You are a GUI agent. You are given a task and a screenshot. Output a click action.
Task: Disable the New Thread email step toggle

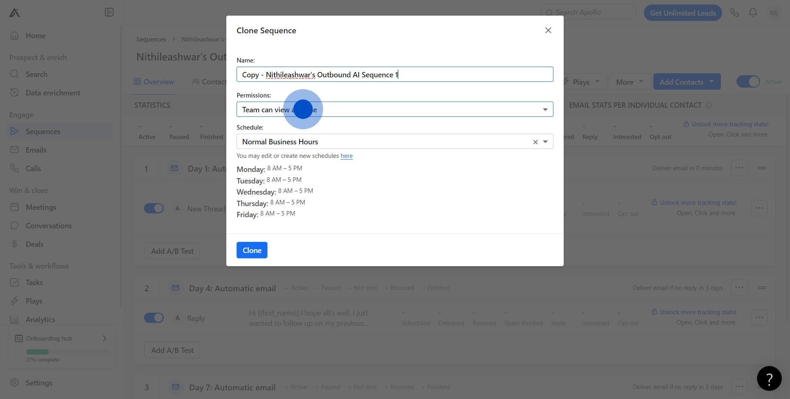[154, 209]
